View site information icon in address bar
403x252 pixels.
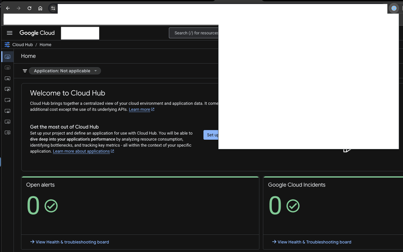coord(53,8)
